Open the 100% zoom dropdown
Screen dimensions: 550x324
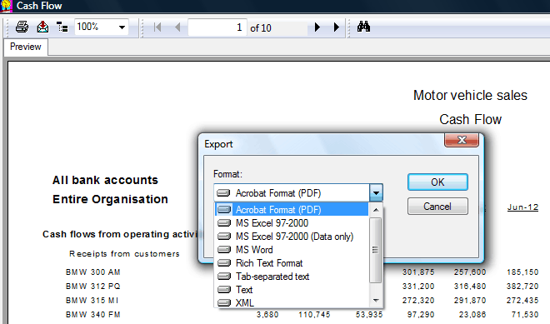[122, 27]
